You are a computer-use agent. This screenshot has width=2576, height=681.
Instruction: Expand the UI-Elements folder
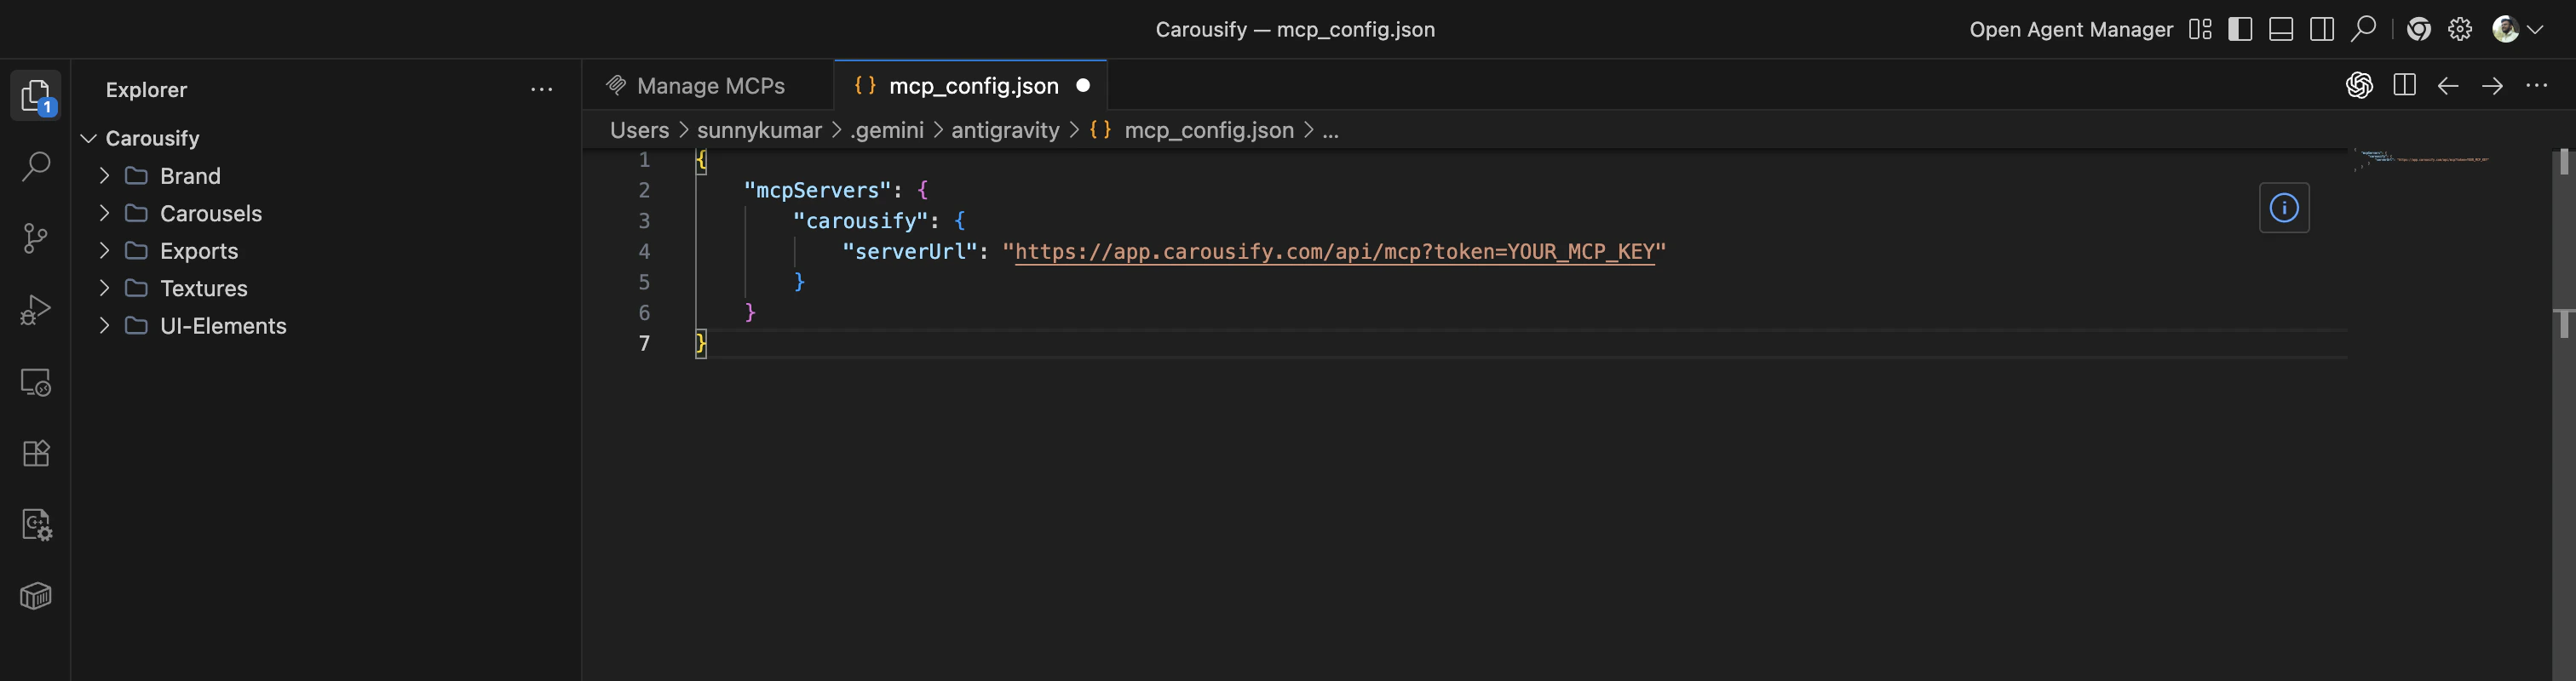(104, 326)
